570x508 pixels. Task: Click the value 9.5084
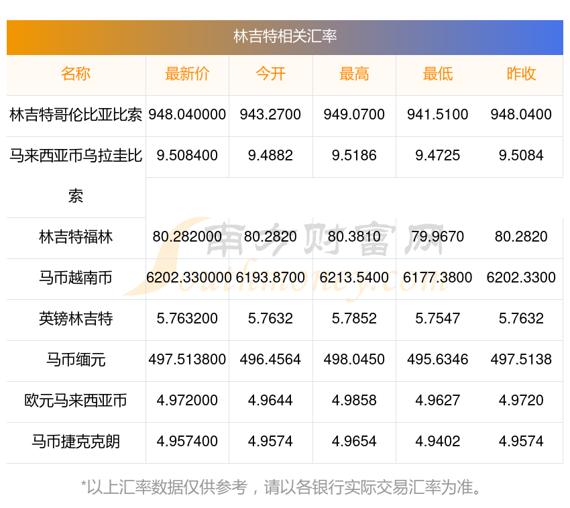pos(521,156)
